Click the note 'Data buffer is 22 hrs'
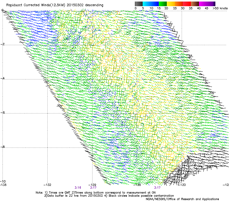This screenshot has height=201, width=229. pyautogui.click(x=63, y=196)
